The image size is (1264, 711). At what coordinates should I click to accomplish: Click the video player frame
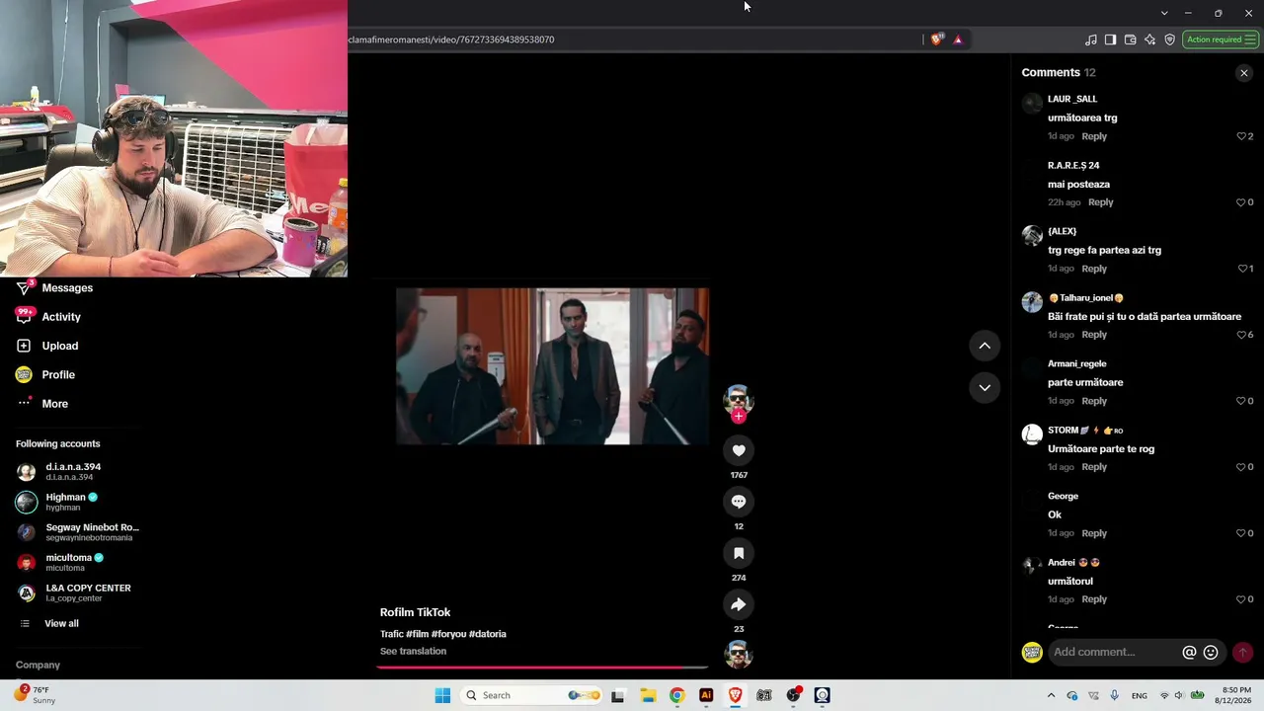[552, 366]
